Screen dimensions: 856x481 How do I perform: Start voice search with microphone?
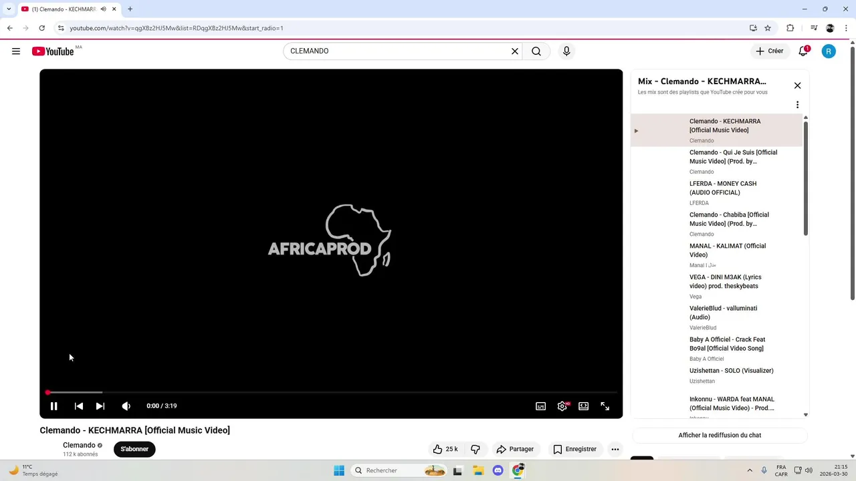(x=566, y=51)
